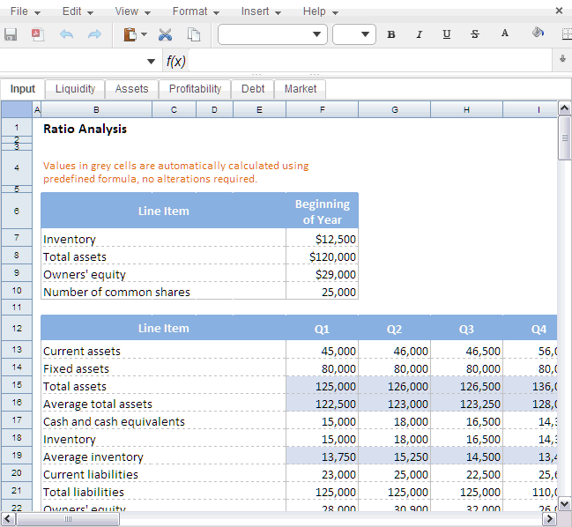Switch to the Assets sheet tab
The height and width of the screenshot is (527, 572).
pyautogui.click(x=131, y=89)
